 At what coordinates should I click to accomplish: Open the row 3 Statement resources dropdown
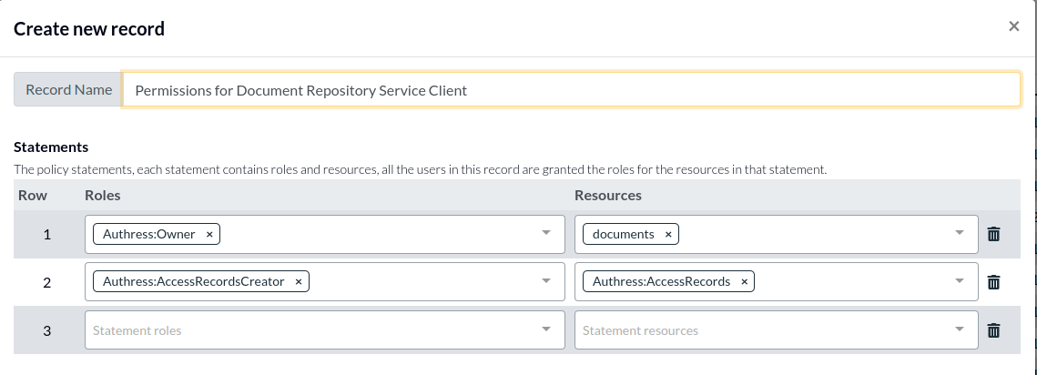(x=960, y=330)
